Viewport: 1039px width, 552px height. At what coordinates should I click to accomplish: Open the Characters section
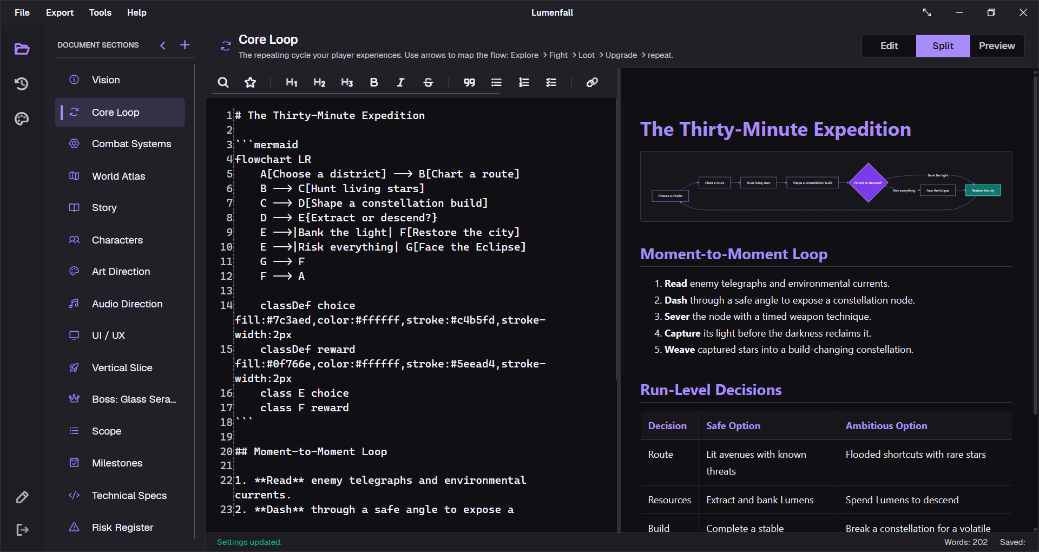click(x=120, y=240)
